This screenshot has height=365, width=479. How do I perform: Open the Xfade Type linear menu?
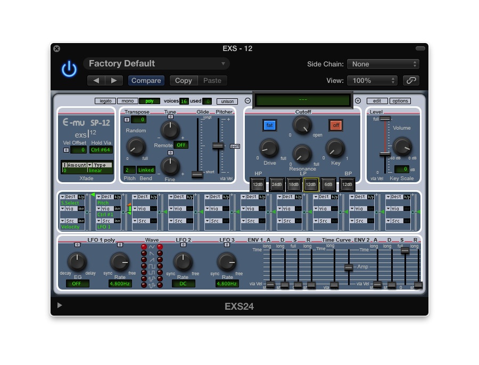pos(100,168)
